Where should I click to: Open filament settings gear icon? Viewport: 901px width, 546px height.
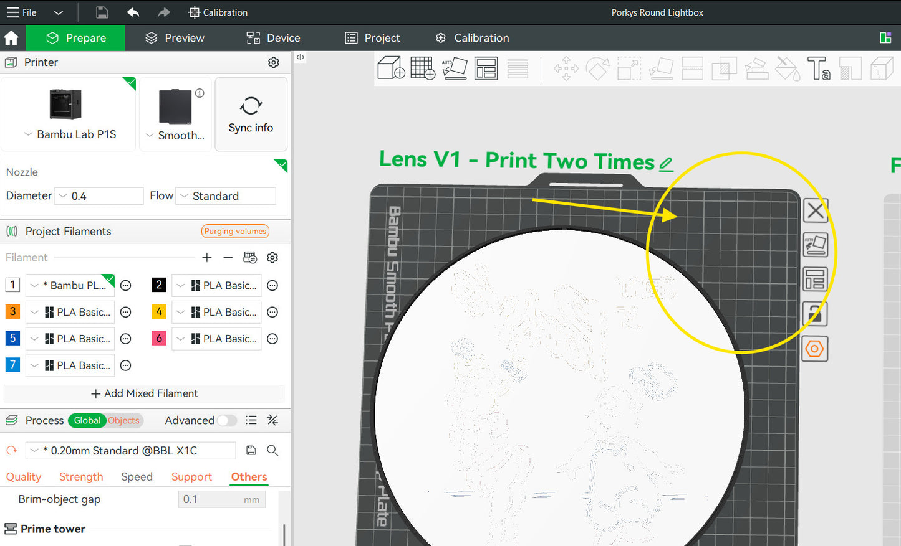272,258
